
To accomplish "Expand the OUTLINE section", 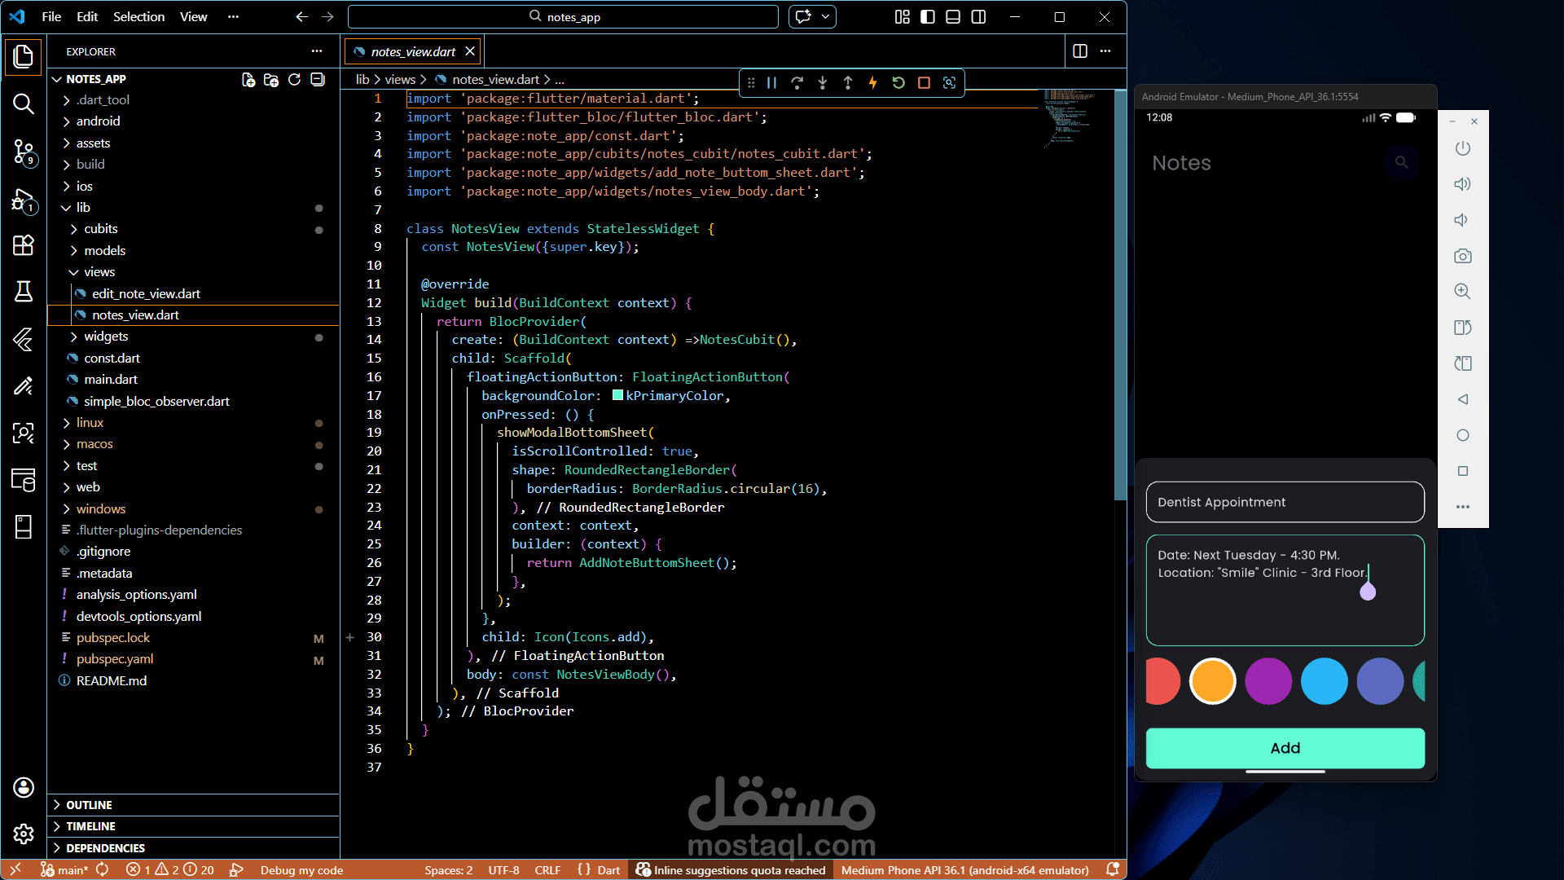I will [89, 804].
